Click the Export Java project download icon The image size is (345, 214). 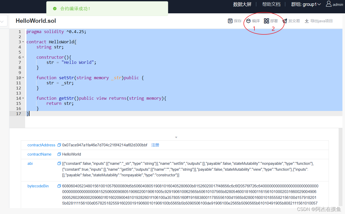[307, 21]
